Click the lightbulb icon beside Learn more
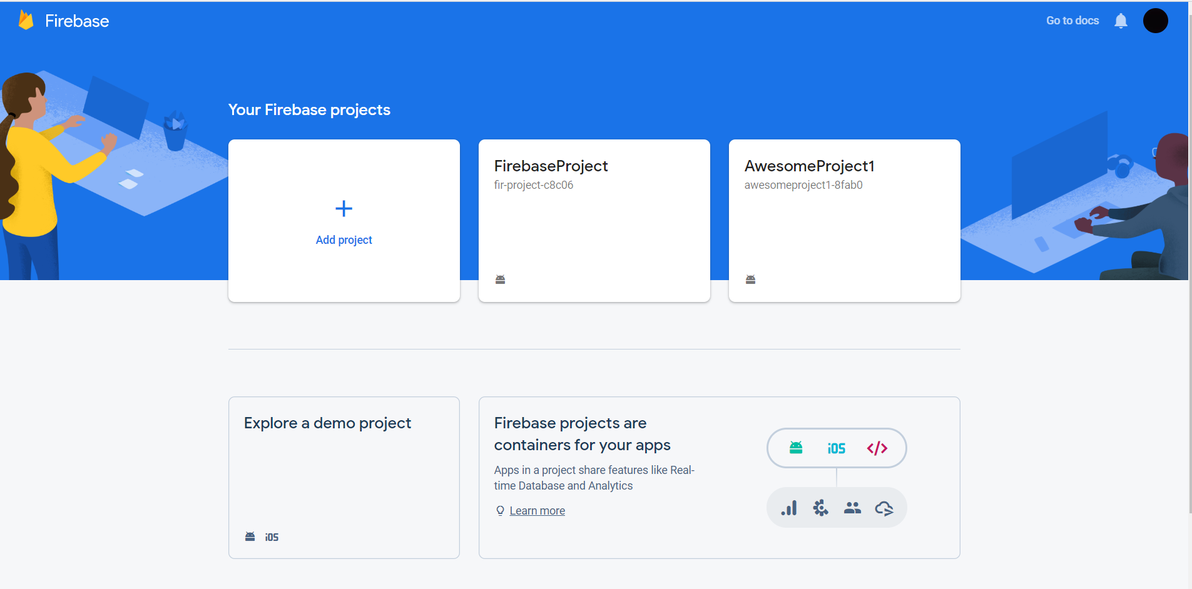The image size is (1192, 589). click(x=500, y=510)
